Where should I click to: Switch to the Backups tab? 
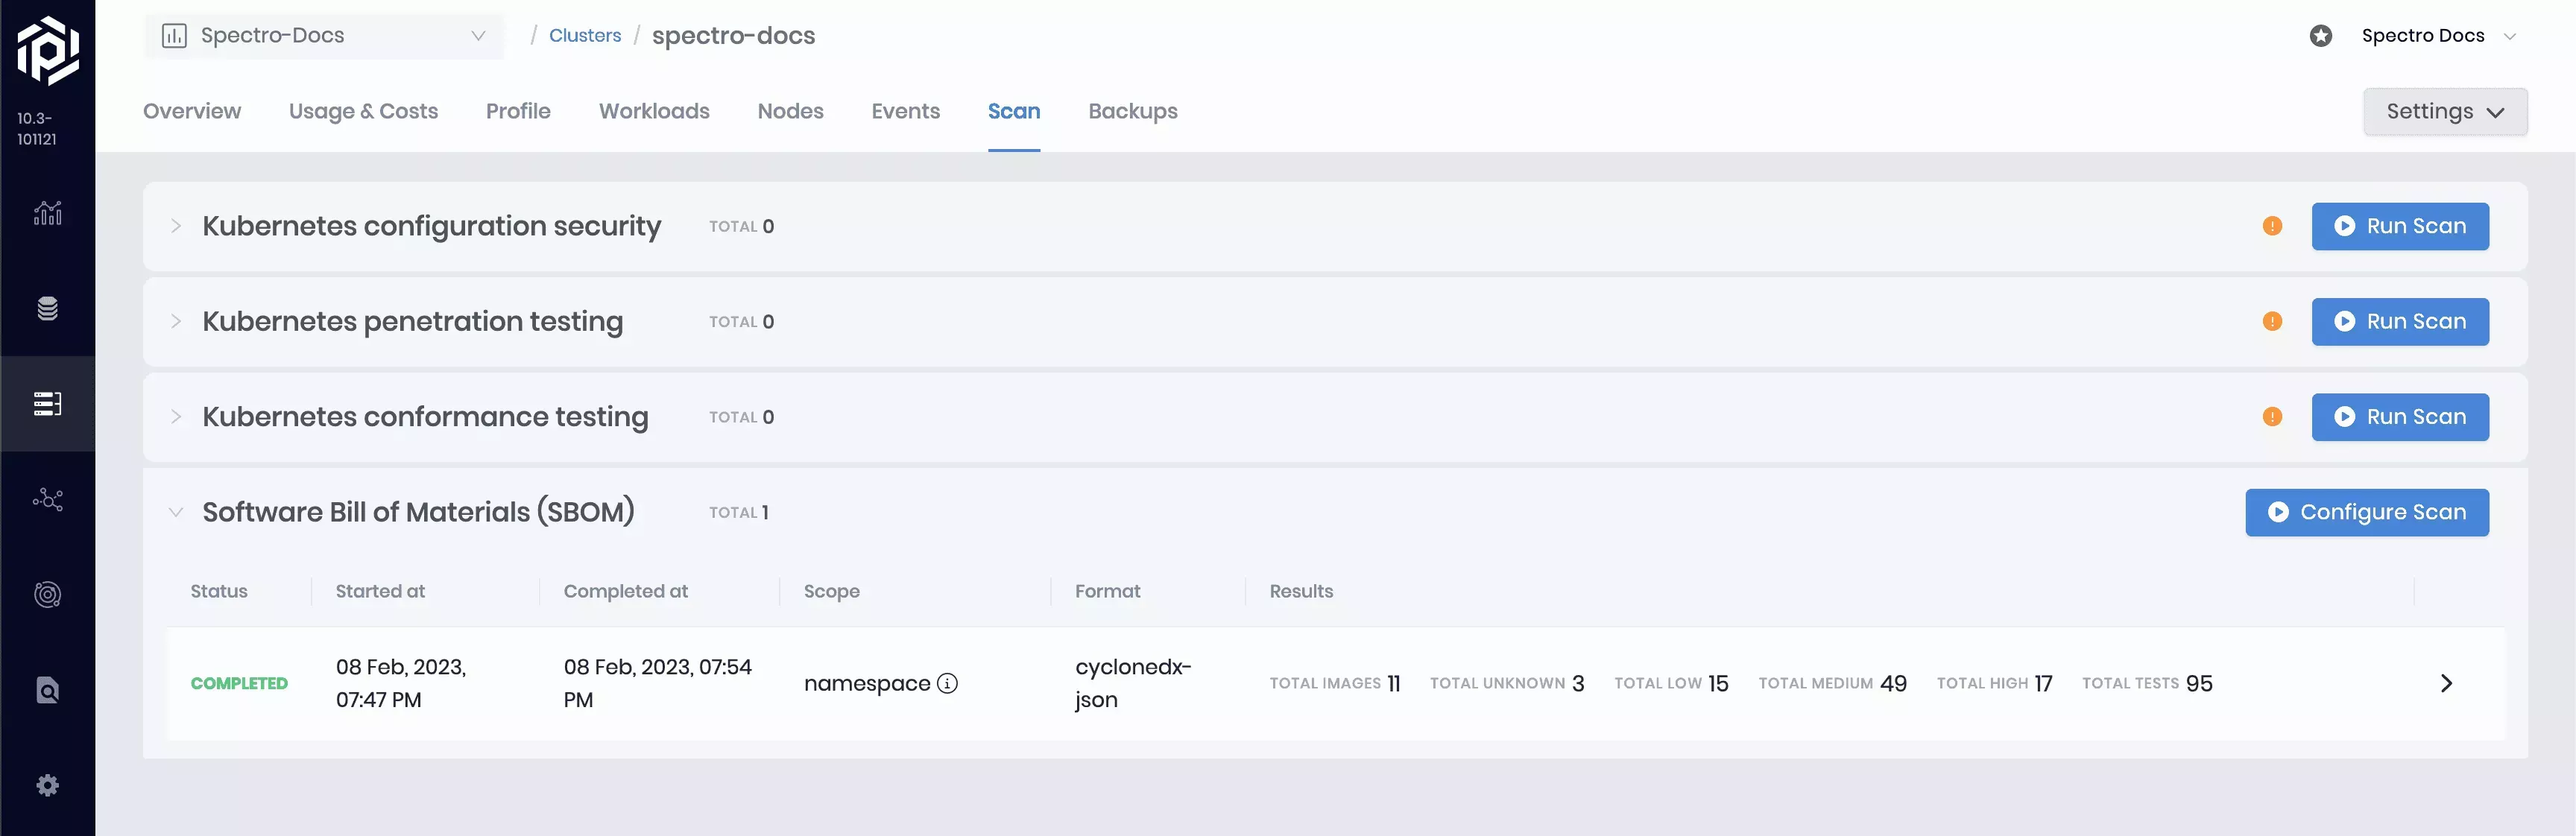(x=1132, y=111)
